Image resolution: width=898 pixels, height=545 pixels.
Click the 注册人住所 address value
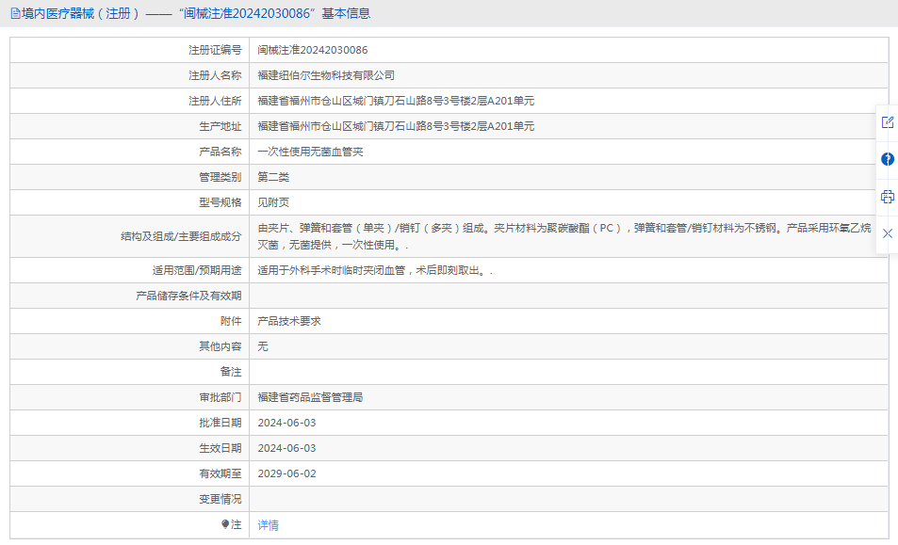point(396,102)
